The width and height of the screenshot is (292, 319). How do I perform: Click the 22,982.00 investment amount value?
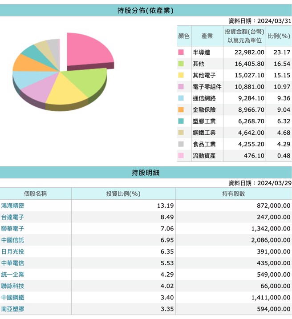249,52
